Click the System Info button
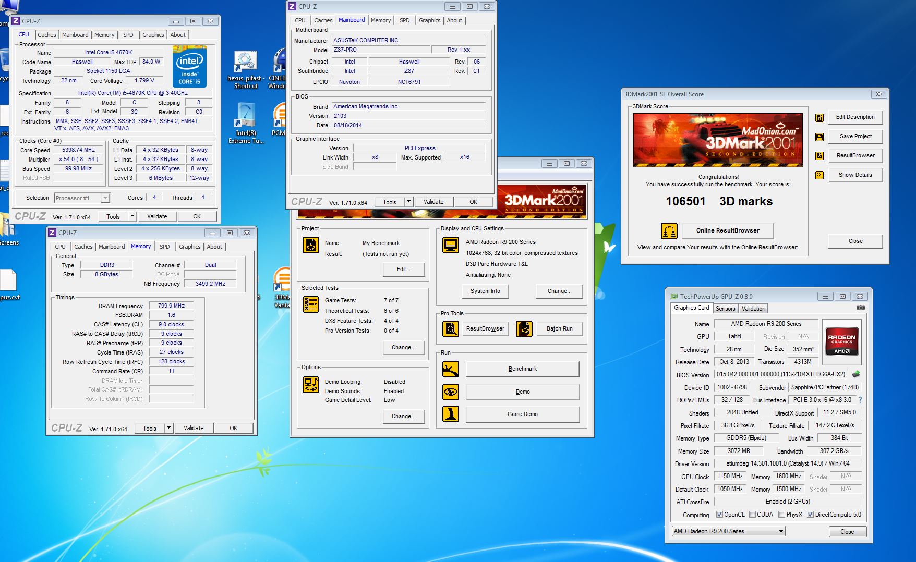The width and height of the screenshot is (916, 562). 485,291
